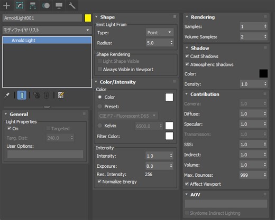Viewport: 275px width, 220px height.
Task: Click the Max. Bounces field
Action: point(251,175)
